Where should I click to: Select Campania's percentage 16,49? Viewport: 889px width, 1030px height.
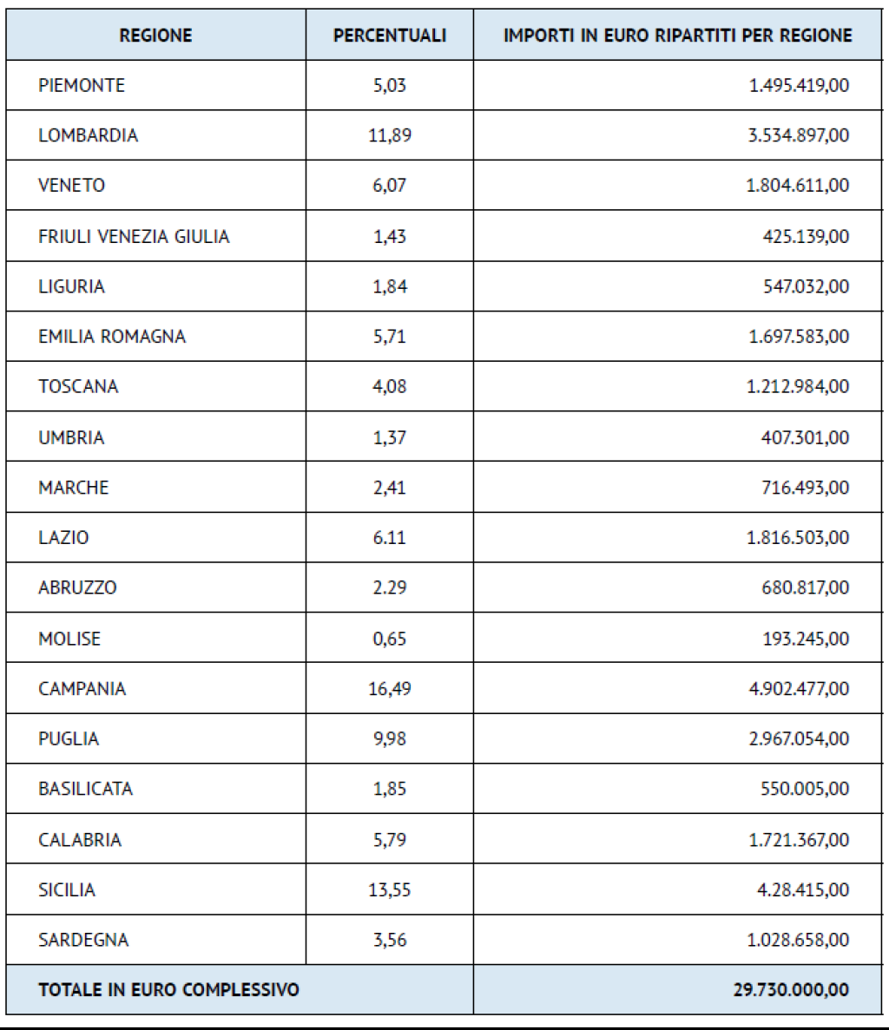[390, 688]
